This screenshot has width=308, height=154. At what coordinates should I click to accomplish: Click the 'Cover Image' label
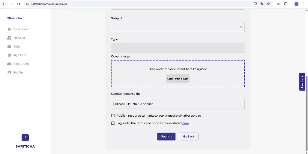pyautogui.click(x=120, y=57)
